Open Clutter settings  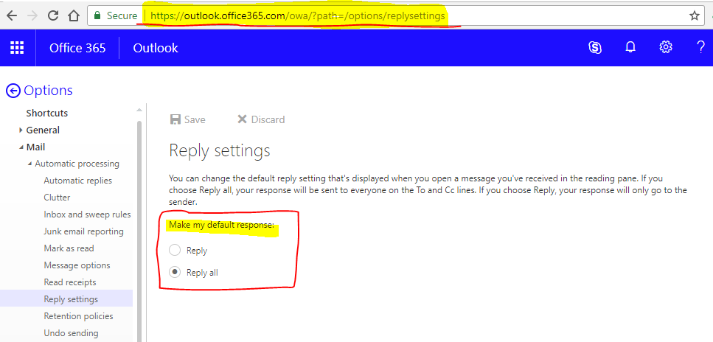coord(57,198)
